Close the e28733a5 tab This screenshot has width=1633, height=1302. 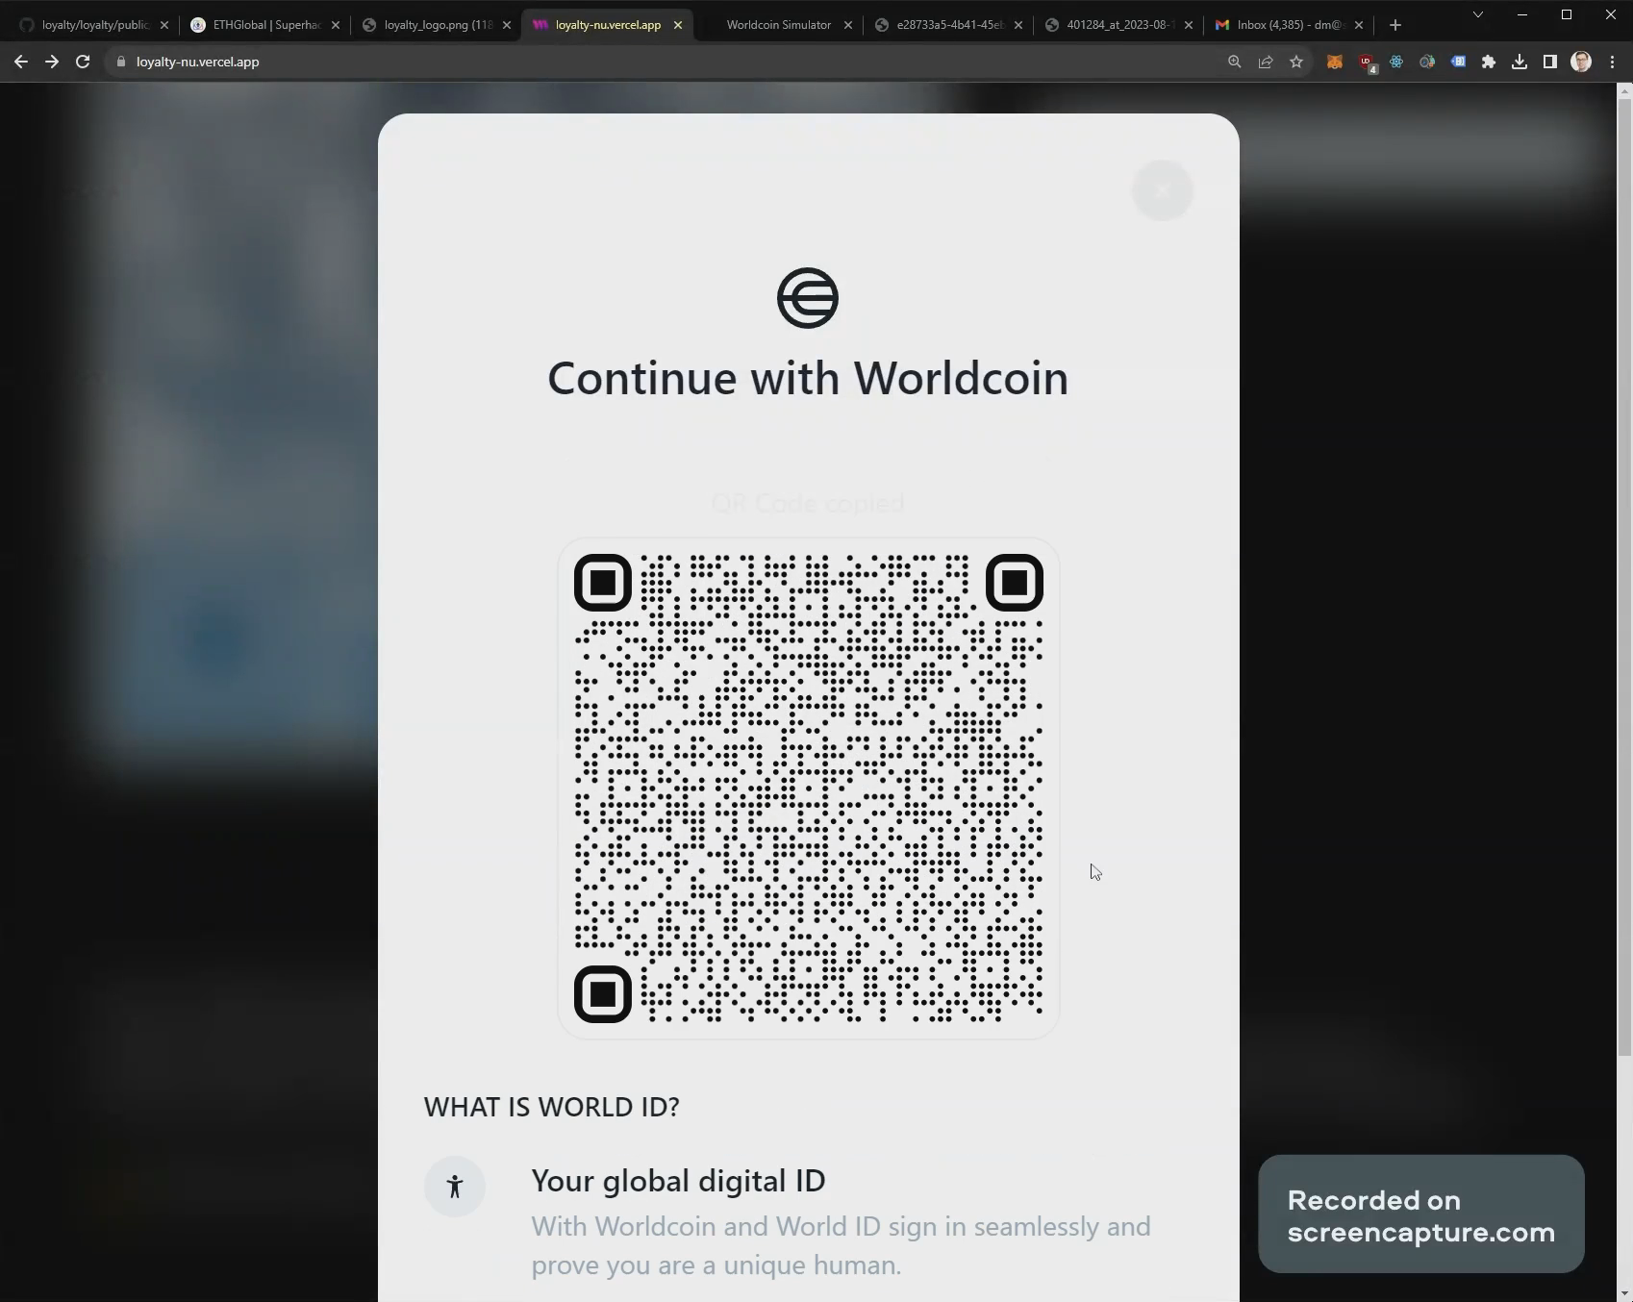(1018, 25)
